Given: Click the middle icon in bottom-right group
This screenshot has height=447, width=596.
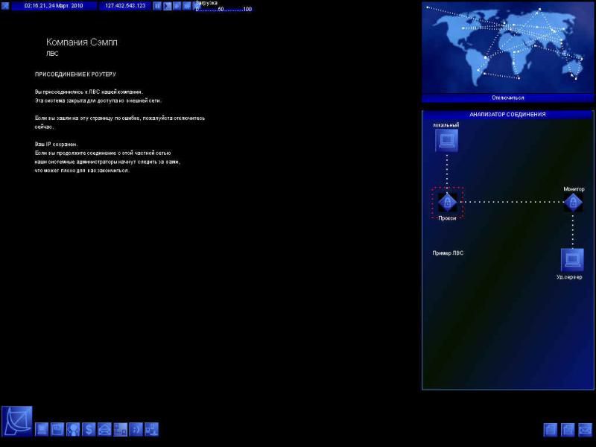Looking at the screenshot, I should pos(568,429).
